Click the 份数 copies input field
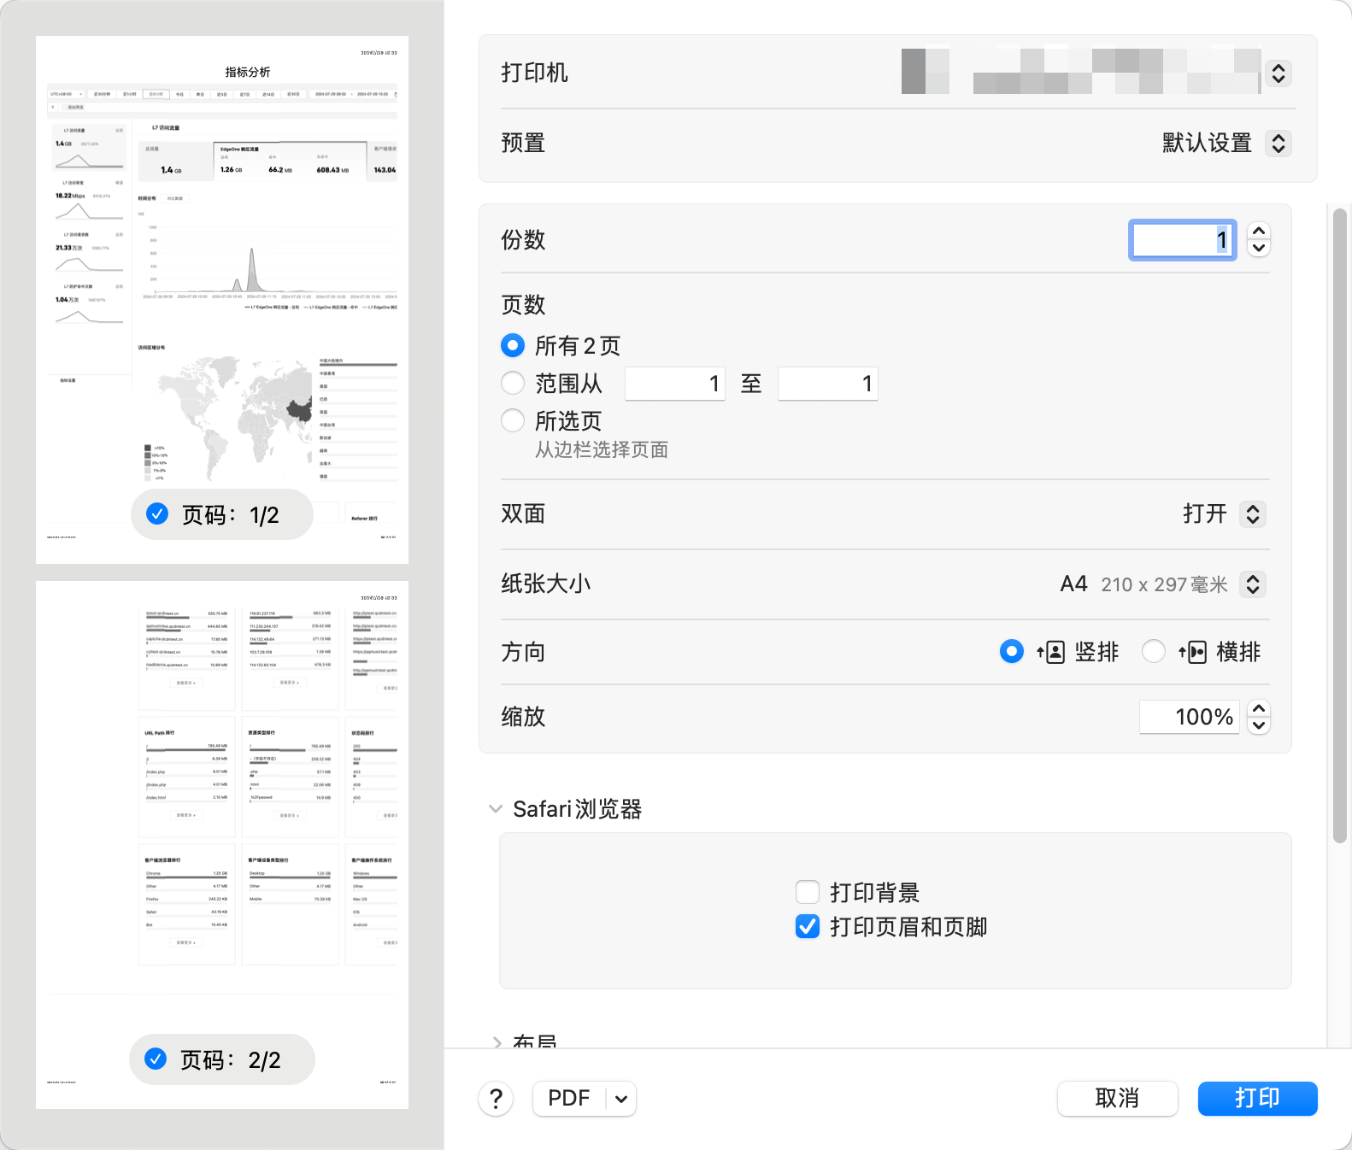The image size is (1352, 1150). tap(1182, 240)
